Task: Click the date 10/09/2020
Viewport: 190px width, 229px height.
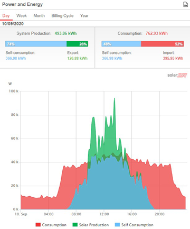Action: click(x=13, y=24)
